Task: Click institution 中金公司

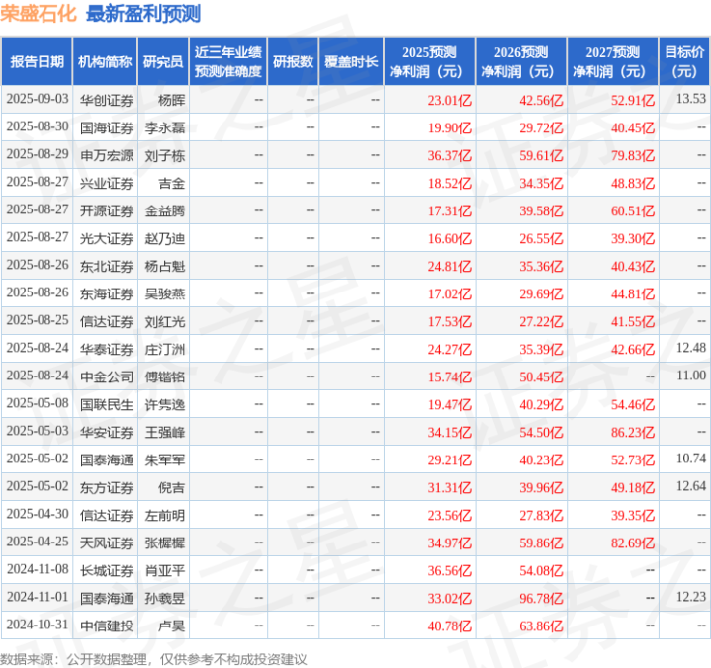Action: pos(107,377)
